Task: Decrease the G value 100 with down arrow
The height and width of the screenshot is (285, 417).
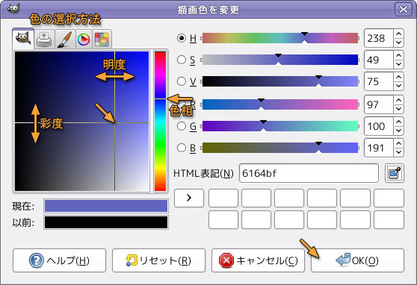Action: tap(398, 131)
